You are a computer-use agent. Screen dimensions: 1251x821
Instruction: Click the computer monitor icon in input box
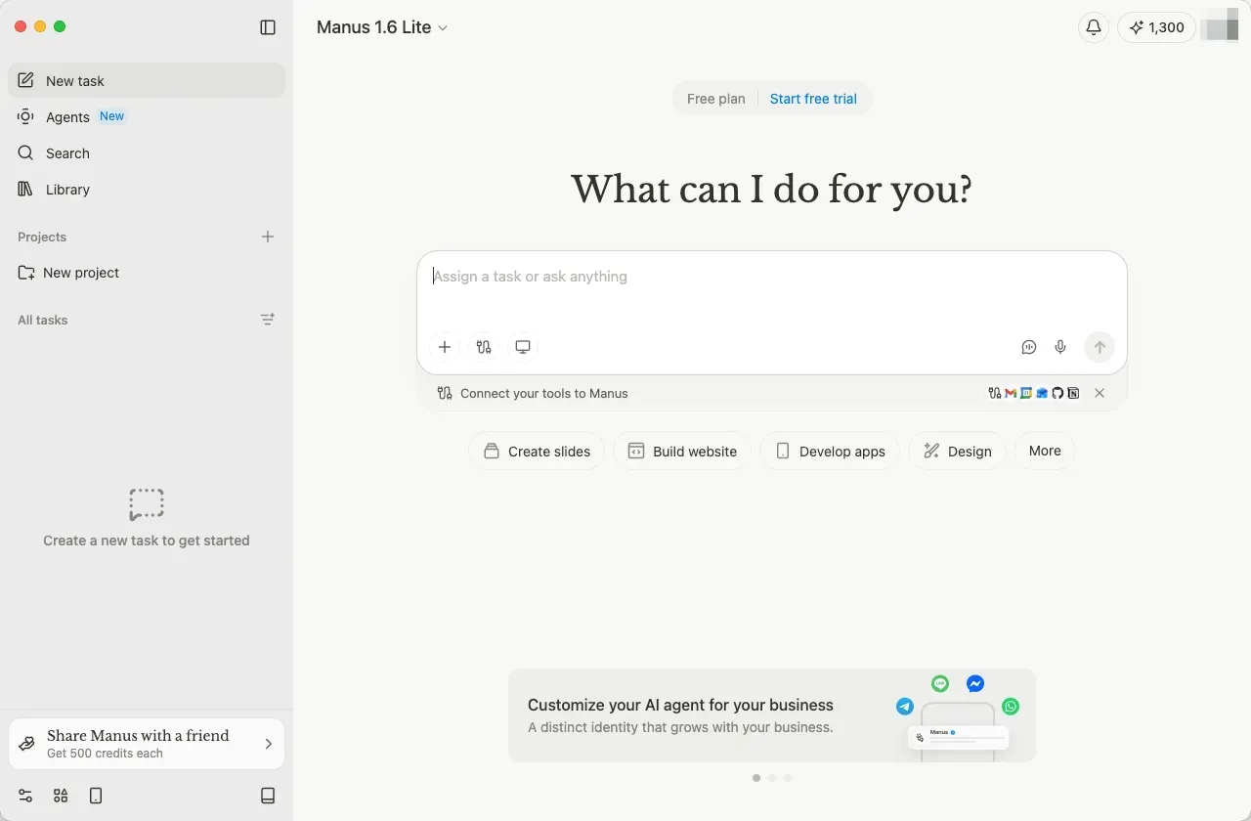tap(523, 347)
